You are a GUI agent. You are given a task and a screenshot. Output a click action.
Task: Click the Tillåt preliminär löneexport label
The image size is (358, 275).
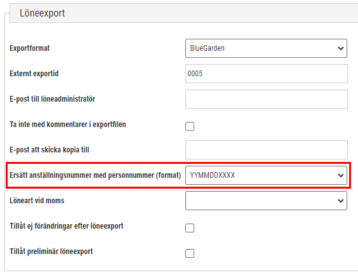[51, 252]
